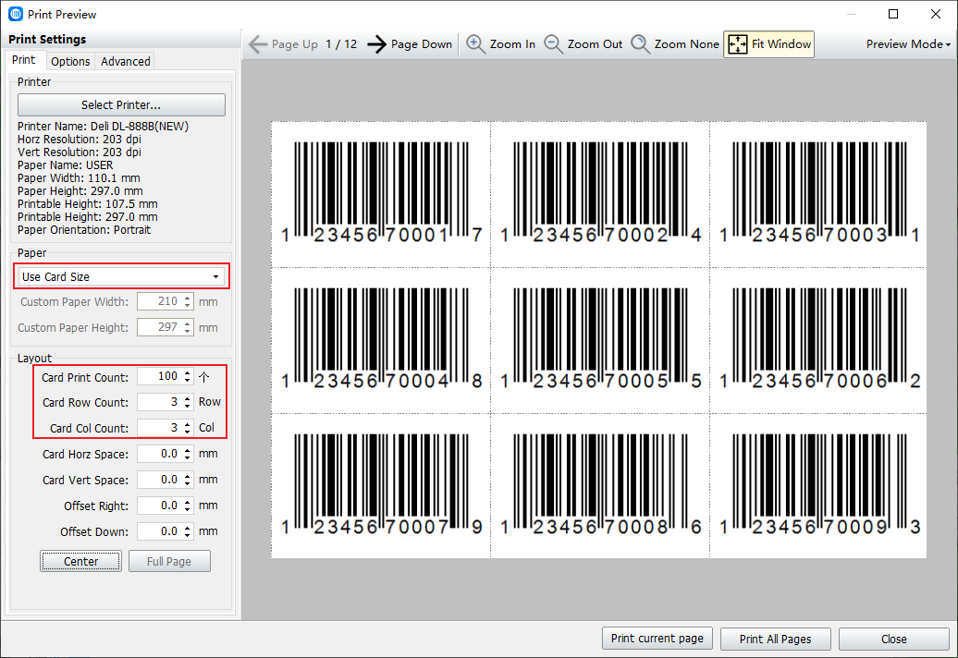This screenshot has width=958, height=658.
Task: Decrease Card Vert Space value
Action: coord(188,484)
